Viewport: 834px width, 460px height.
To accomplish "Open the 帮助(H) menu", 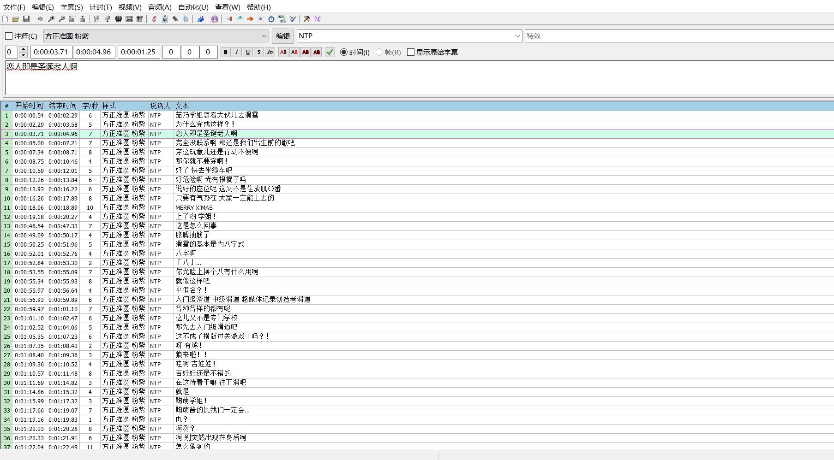I will (x=259, y=7).
